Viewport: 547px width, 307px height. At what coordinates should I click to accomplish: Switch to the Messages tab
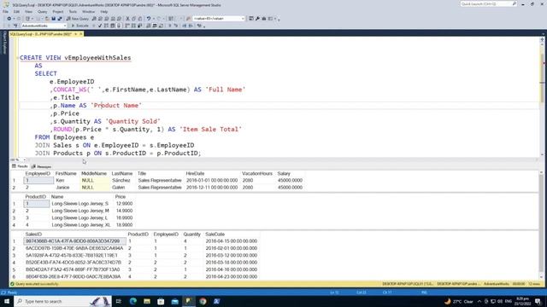42,167
